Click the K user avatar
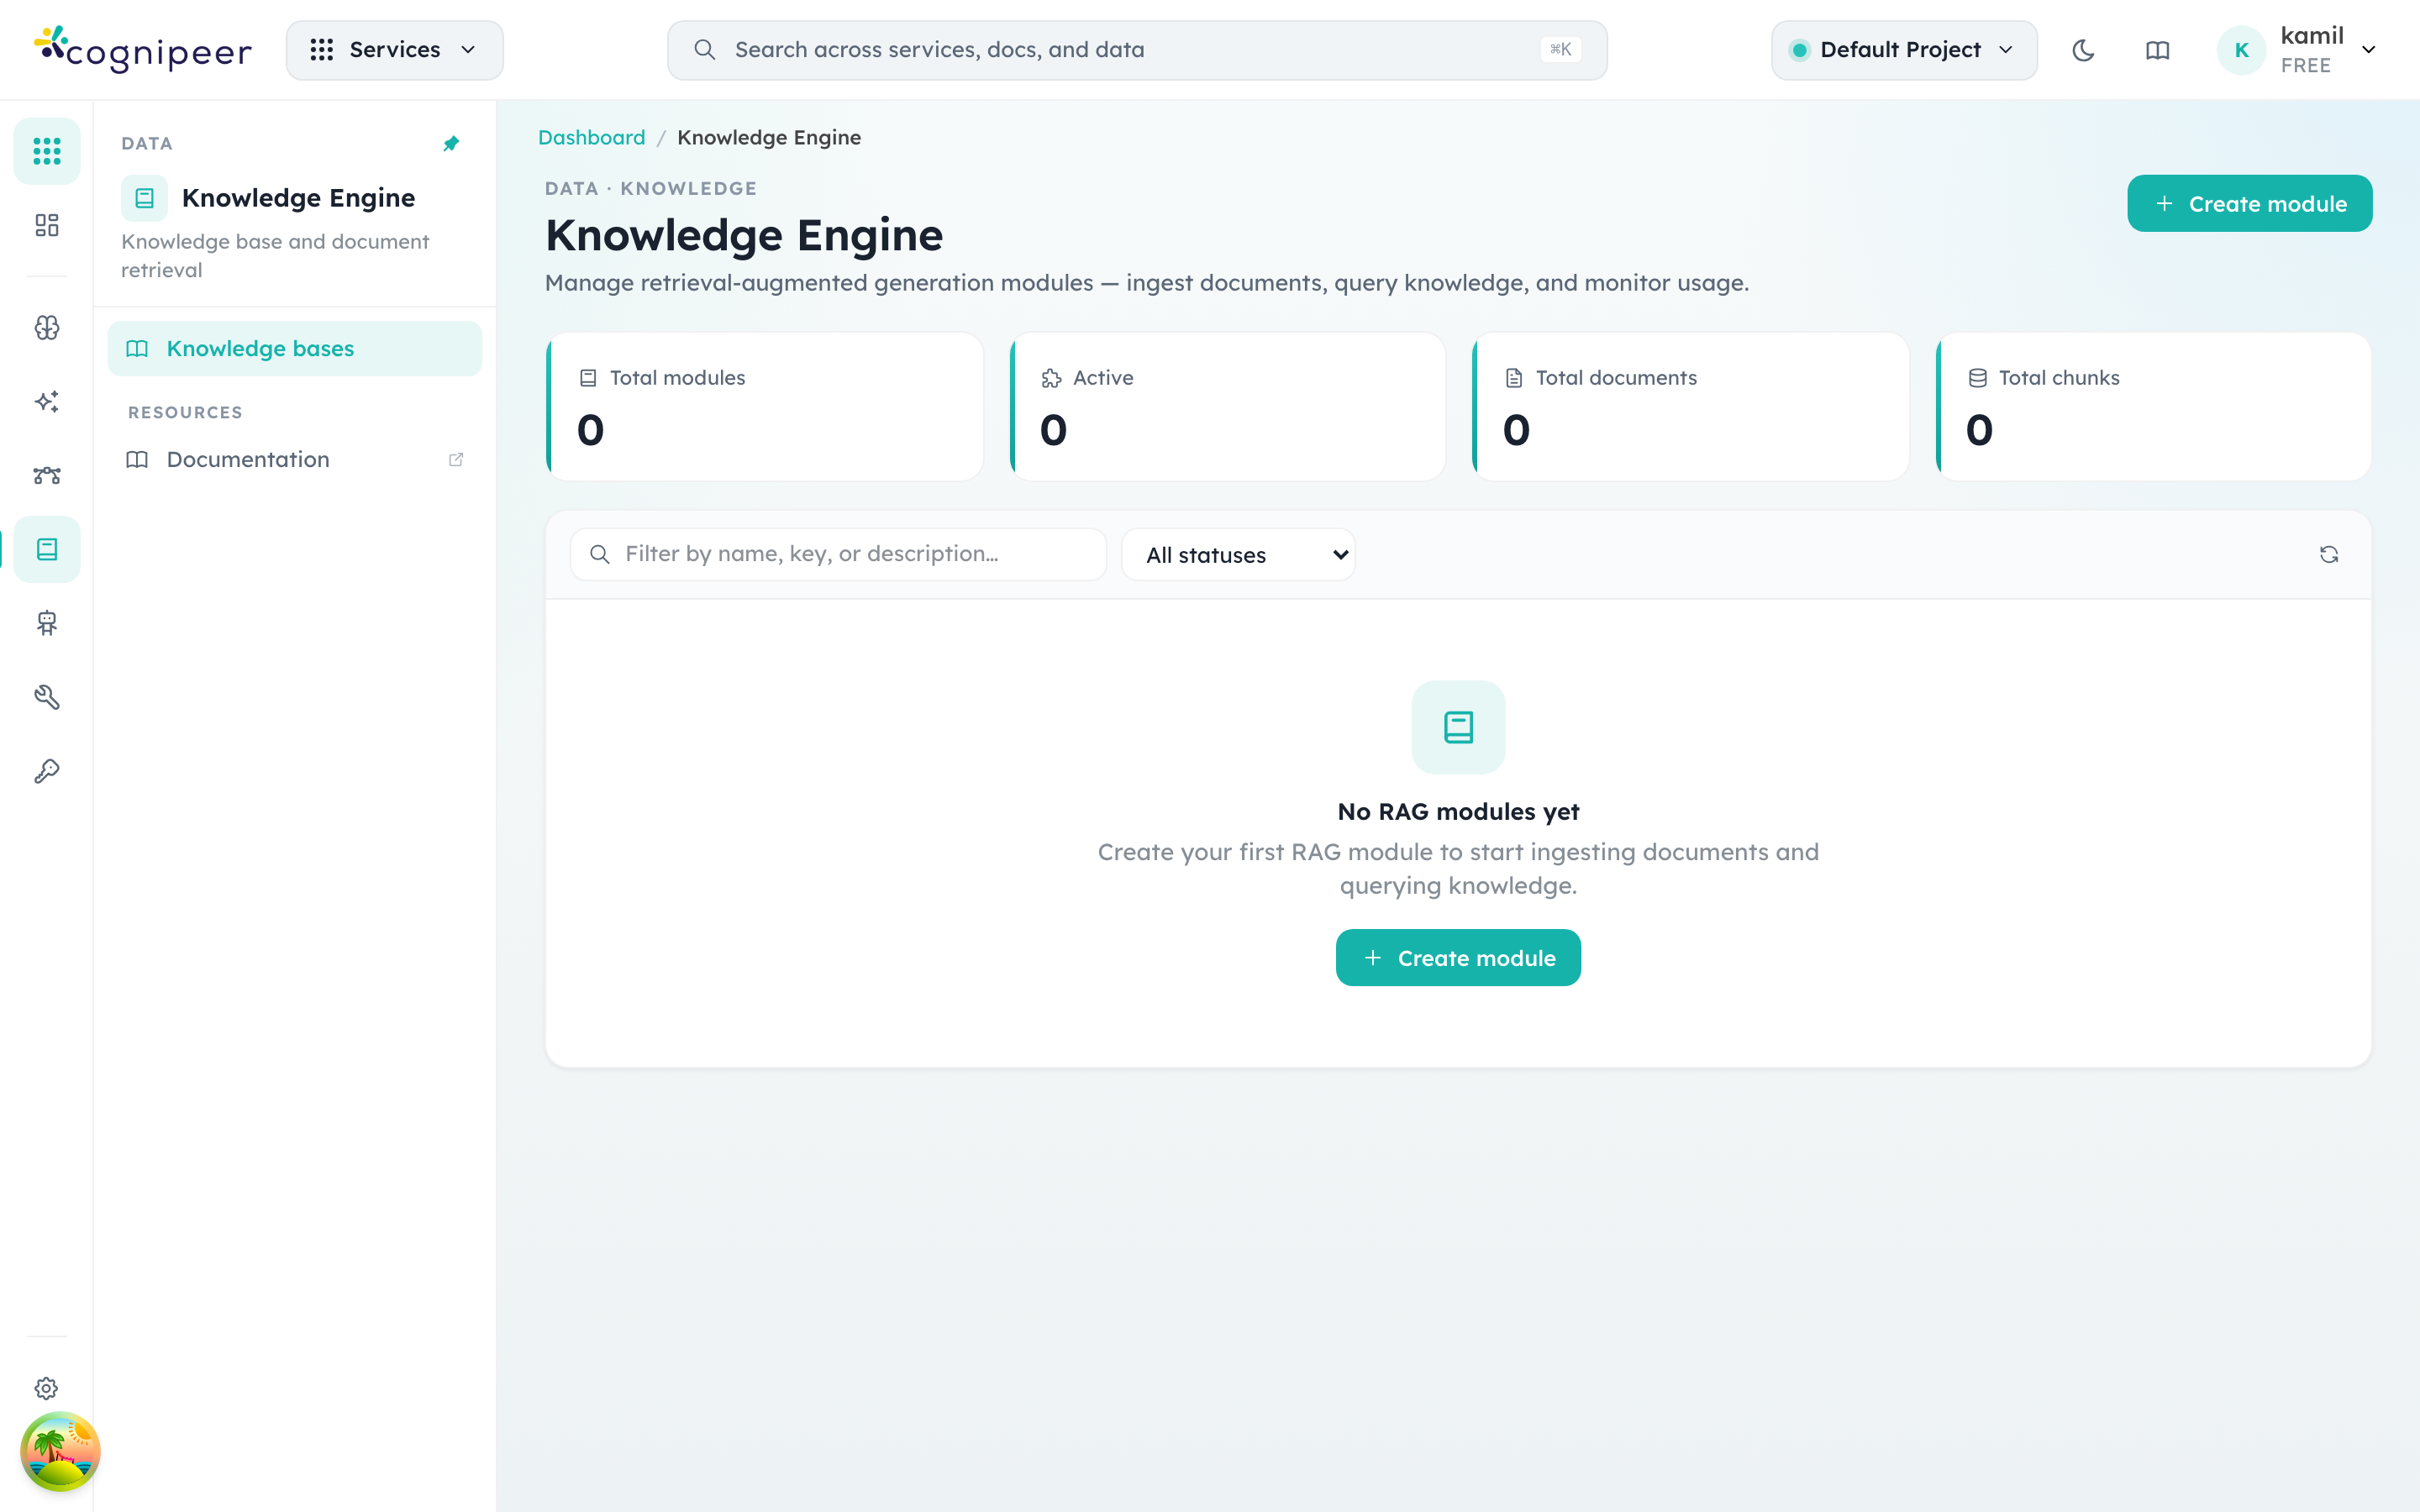2420x1512 pixels. [x=2241, y=50]
